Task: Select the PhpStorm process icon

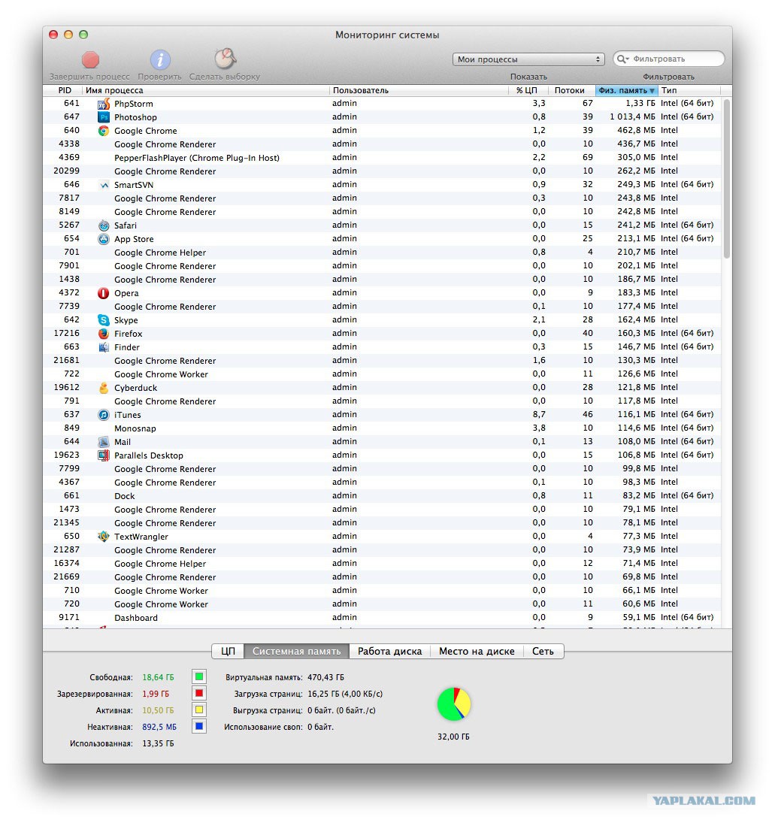Action: [x=104, y=104]
